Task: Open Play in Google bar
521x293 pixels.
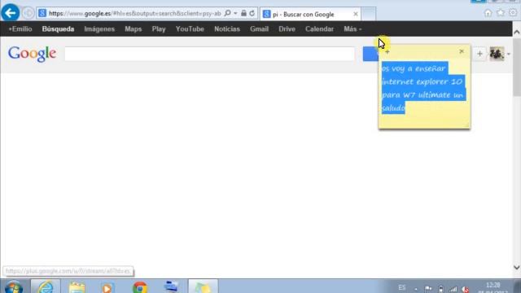Action: tap(159, 29)
